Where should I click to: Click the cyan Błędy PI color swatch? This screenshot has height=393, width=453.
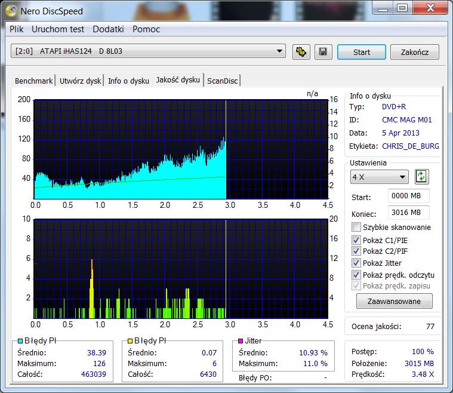tap(20, 341)
